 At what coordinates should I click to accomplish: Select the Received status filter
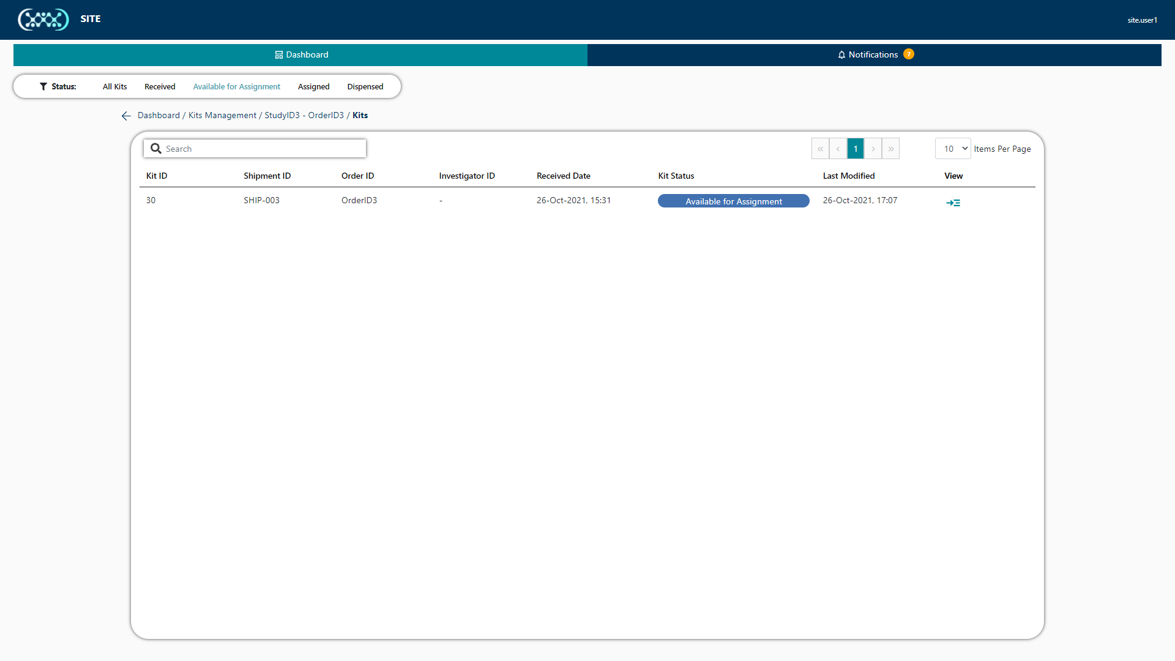(x=159, y=86)
